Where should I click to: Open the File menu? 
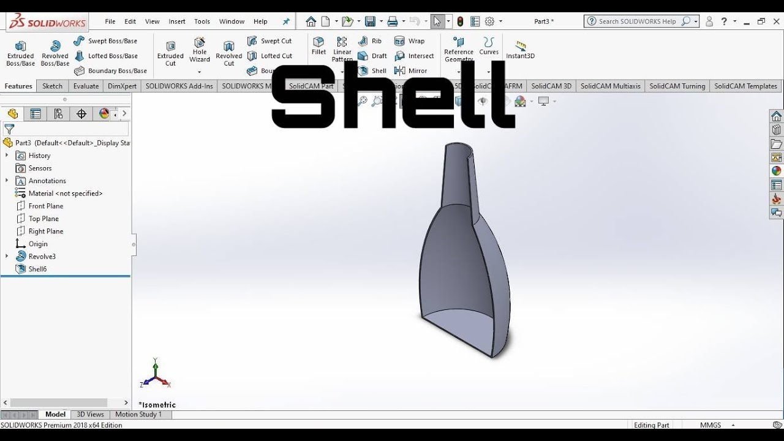[110, 21]
